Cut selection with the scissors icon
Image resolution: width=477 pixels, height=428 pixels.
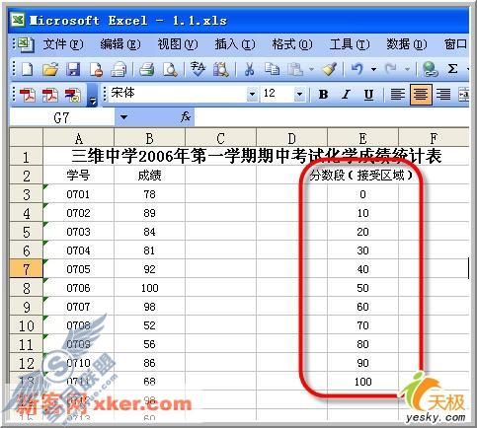pyautogui.click(x=249, y=69)
